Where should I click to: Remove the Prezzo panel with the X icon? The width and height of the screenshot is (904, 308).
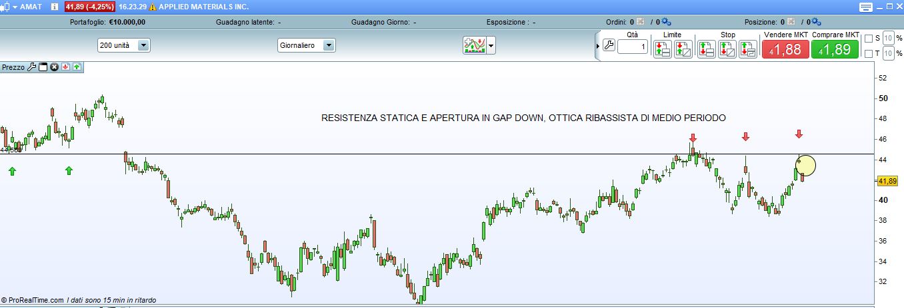point(55,67)
